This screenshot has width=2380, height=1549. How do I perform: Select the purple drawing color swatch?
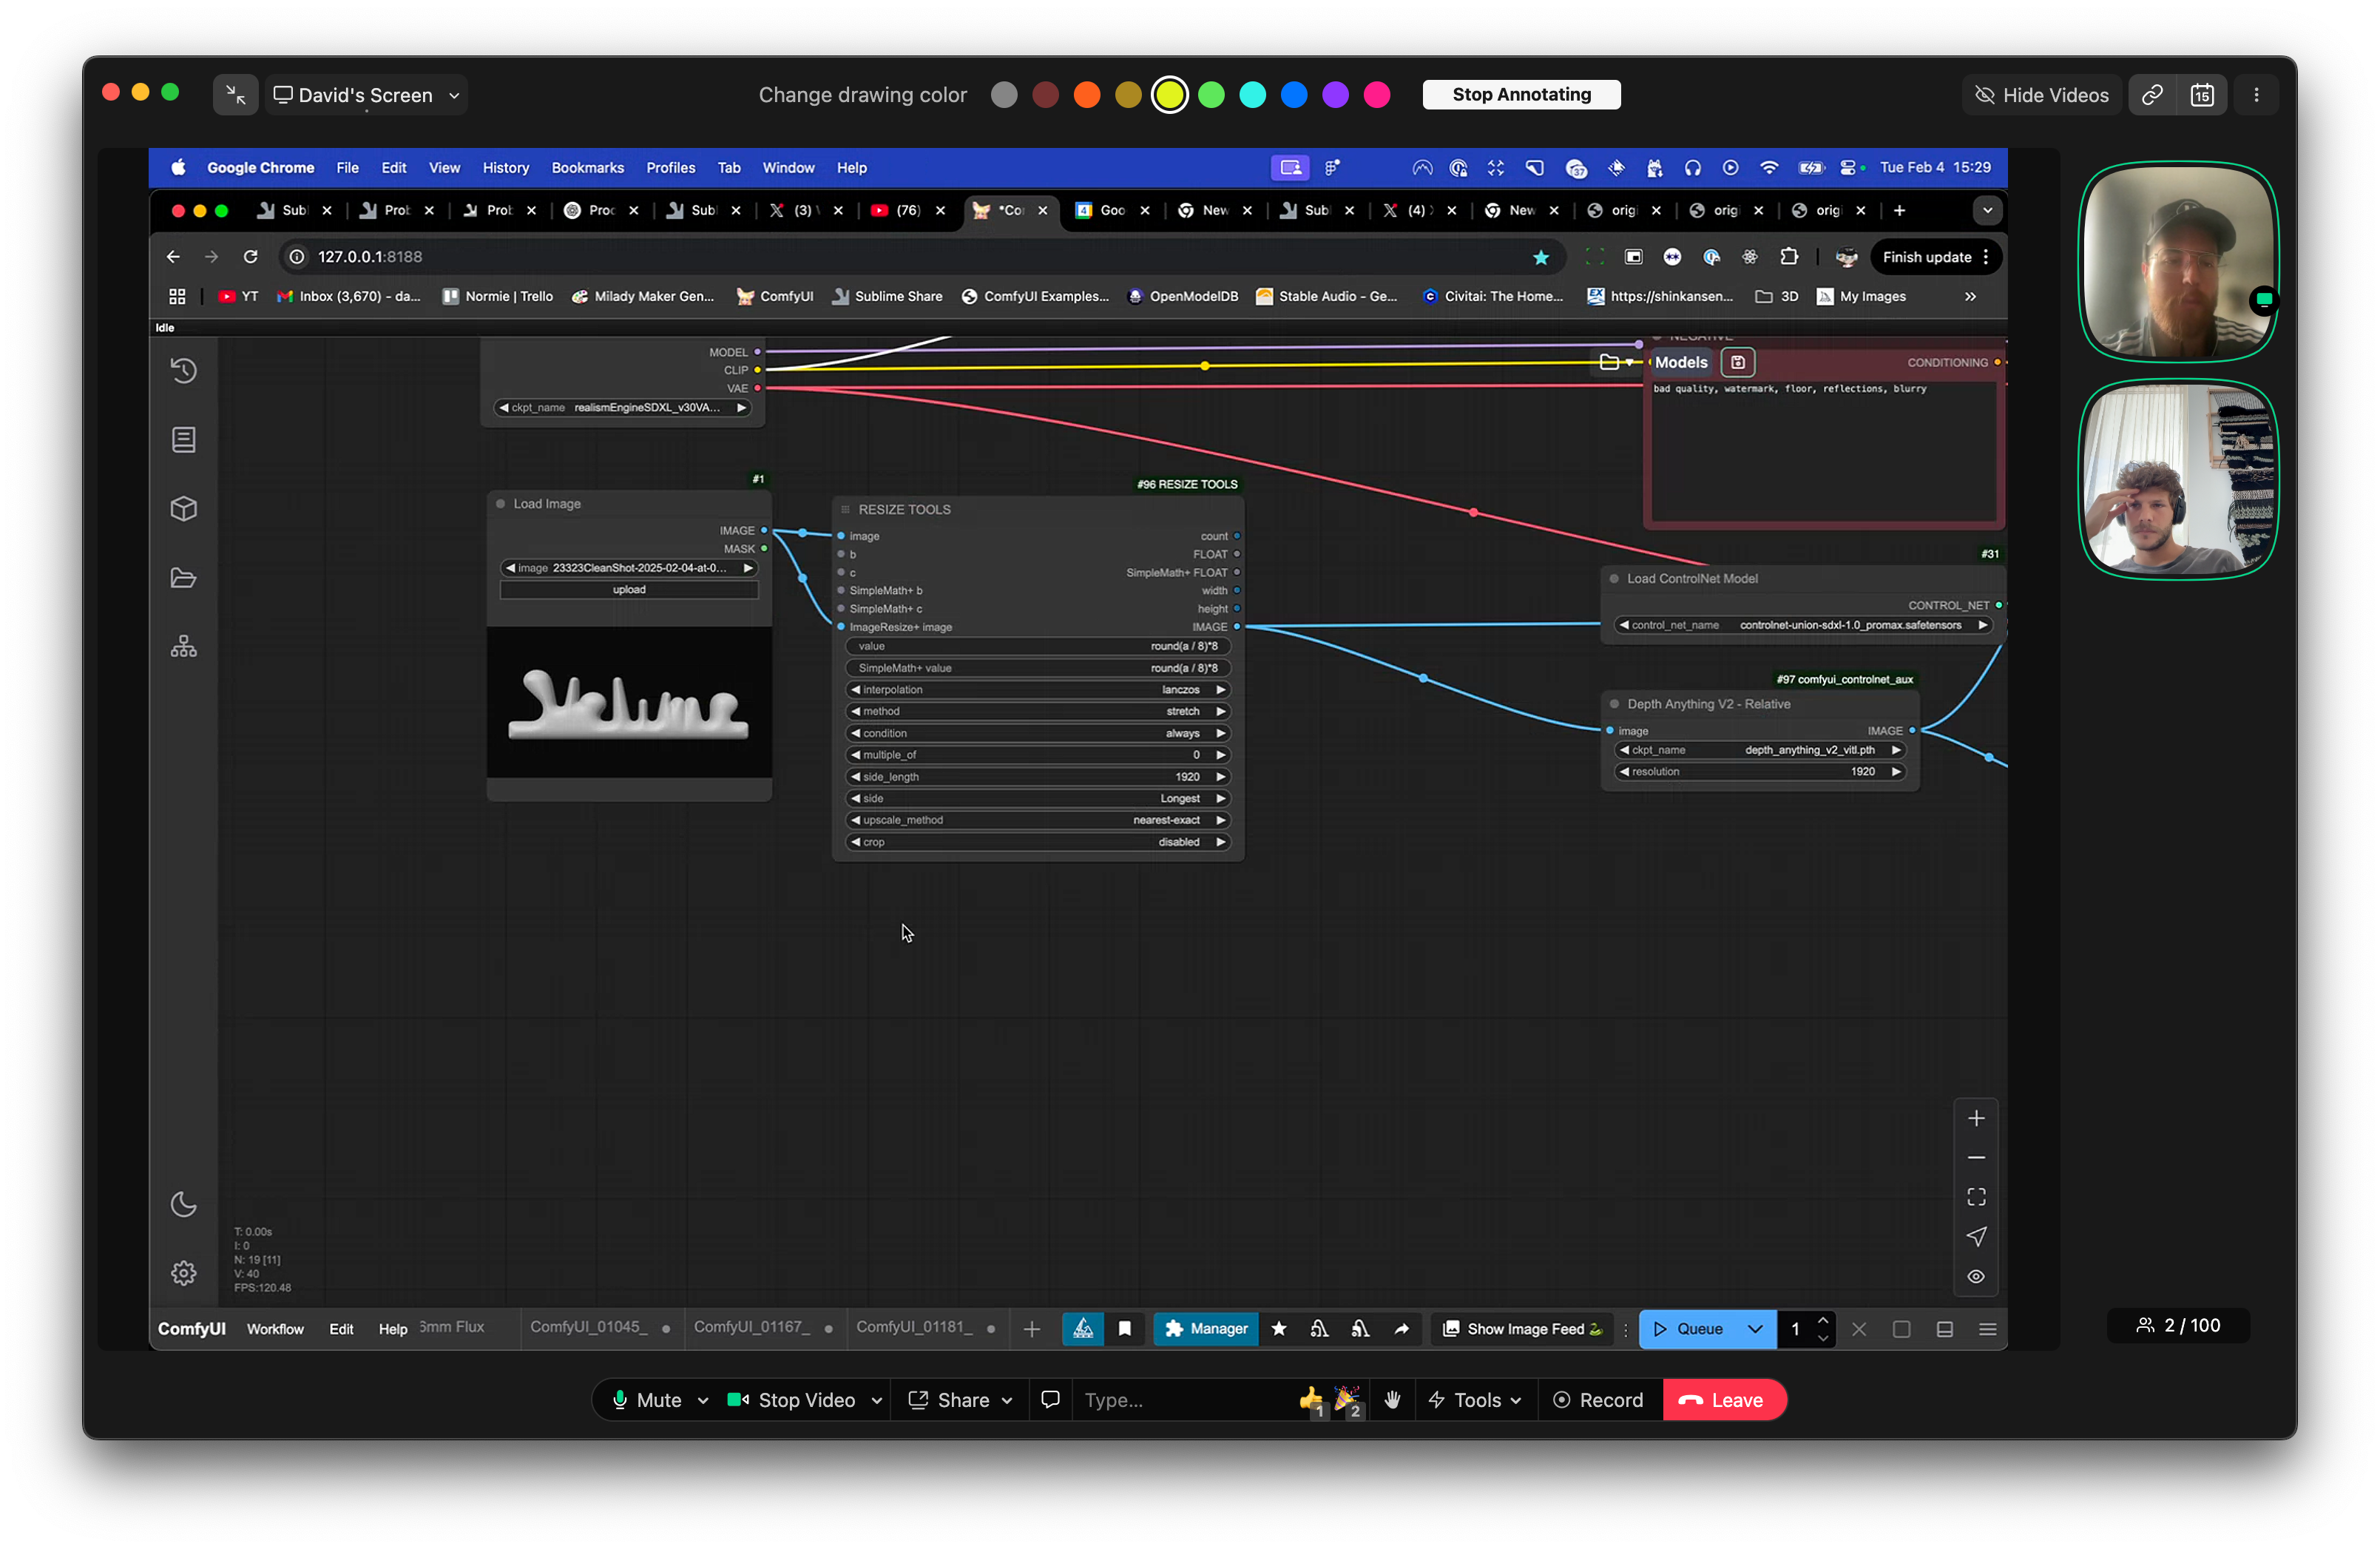tap(1335, 94)
